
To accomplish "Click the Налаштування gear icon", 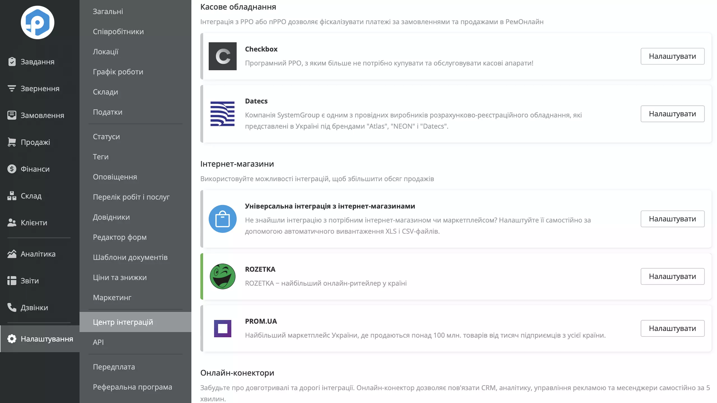I will tap(12, 339).
